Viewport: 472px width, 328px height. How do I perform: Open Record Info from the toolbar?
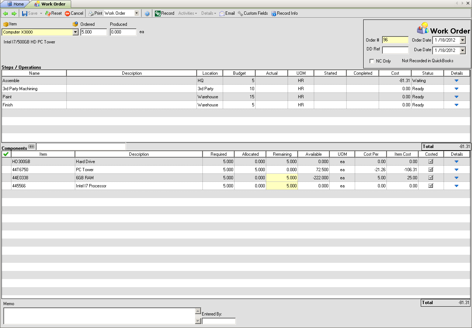pos(284,13)
